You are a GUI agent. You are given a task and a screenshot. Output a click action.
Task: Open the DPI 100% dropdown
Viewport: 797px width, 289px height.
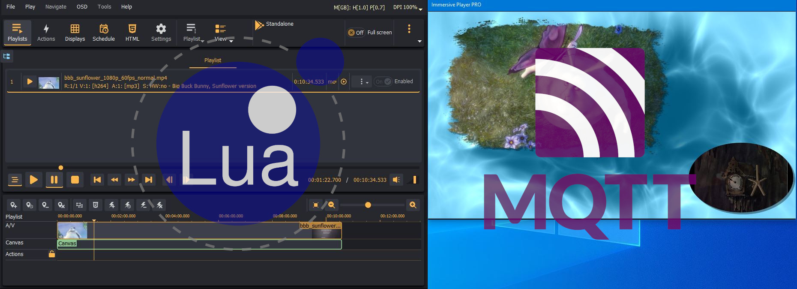coord(407,7)
